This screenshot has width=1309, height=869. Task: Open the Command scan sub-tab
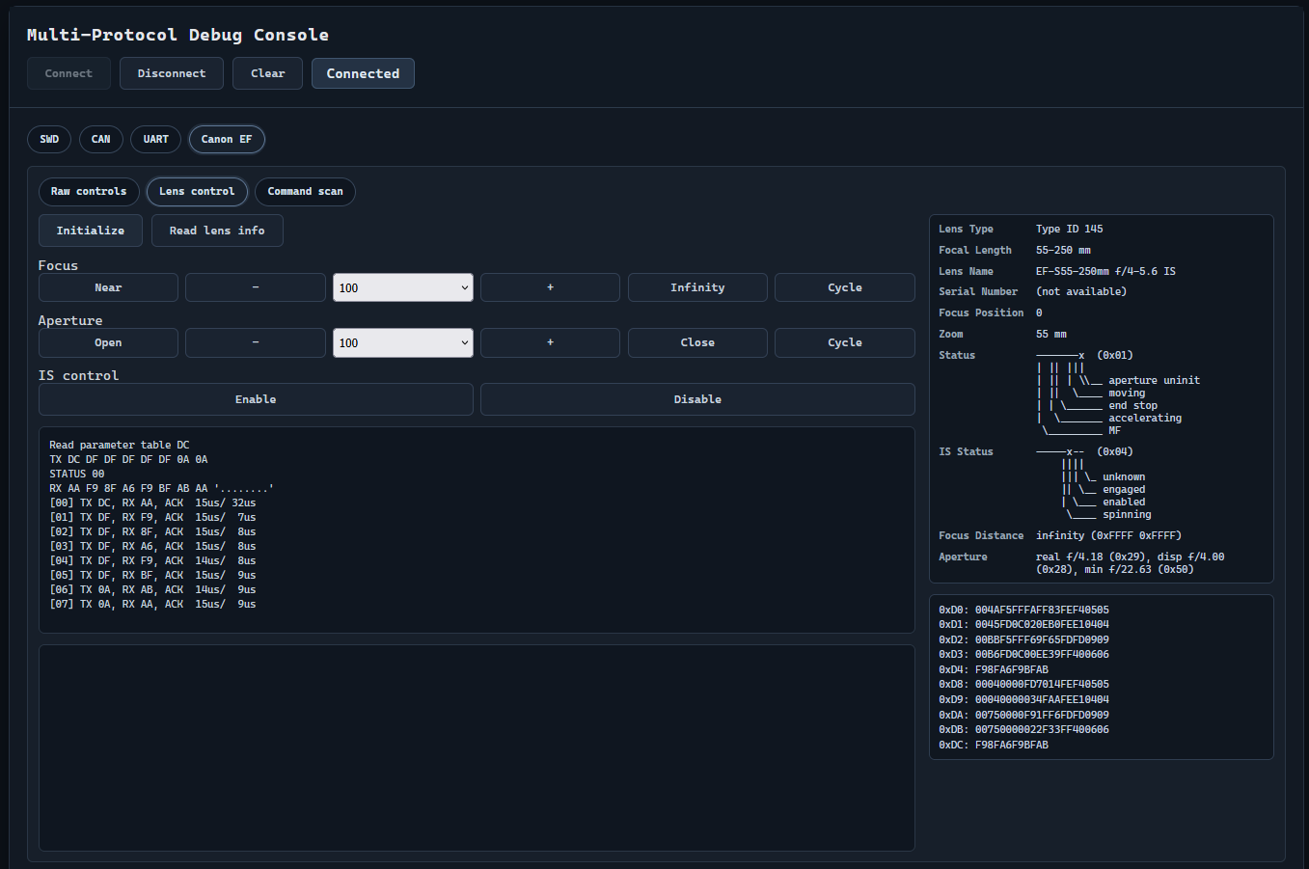pyautogui.click(x=305, y=192)
